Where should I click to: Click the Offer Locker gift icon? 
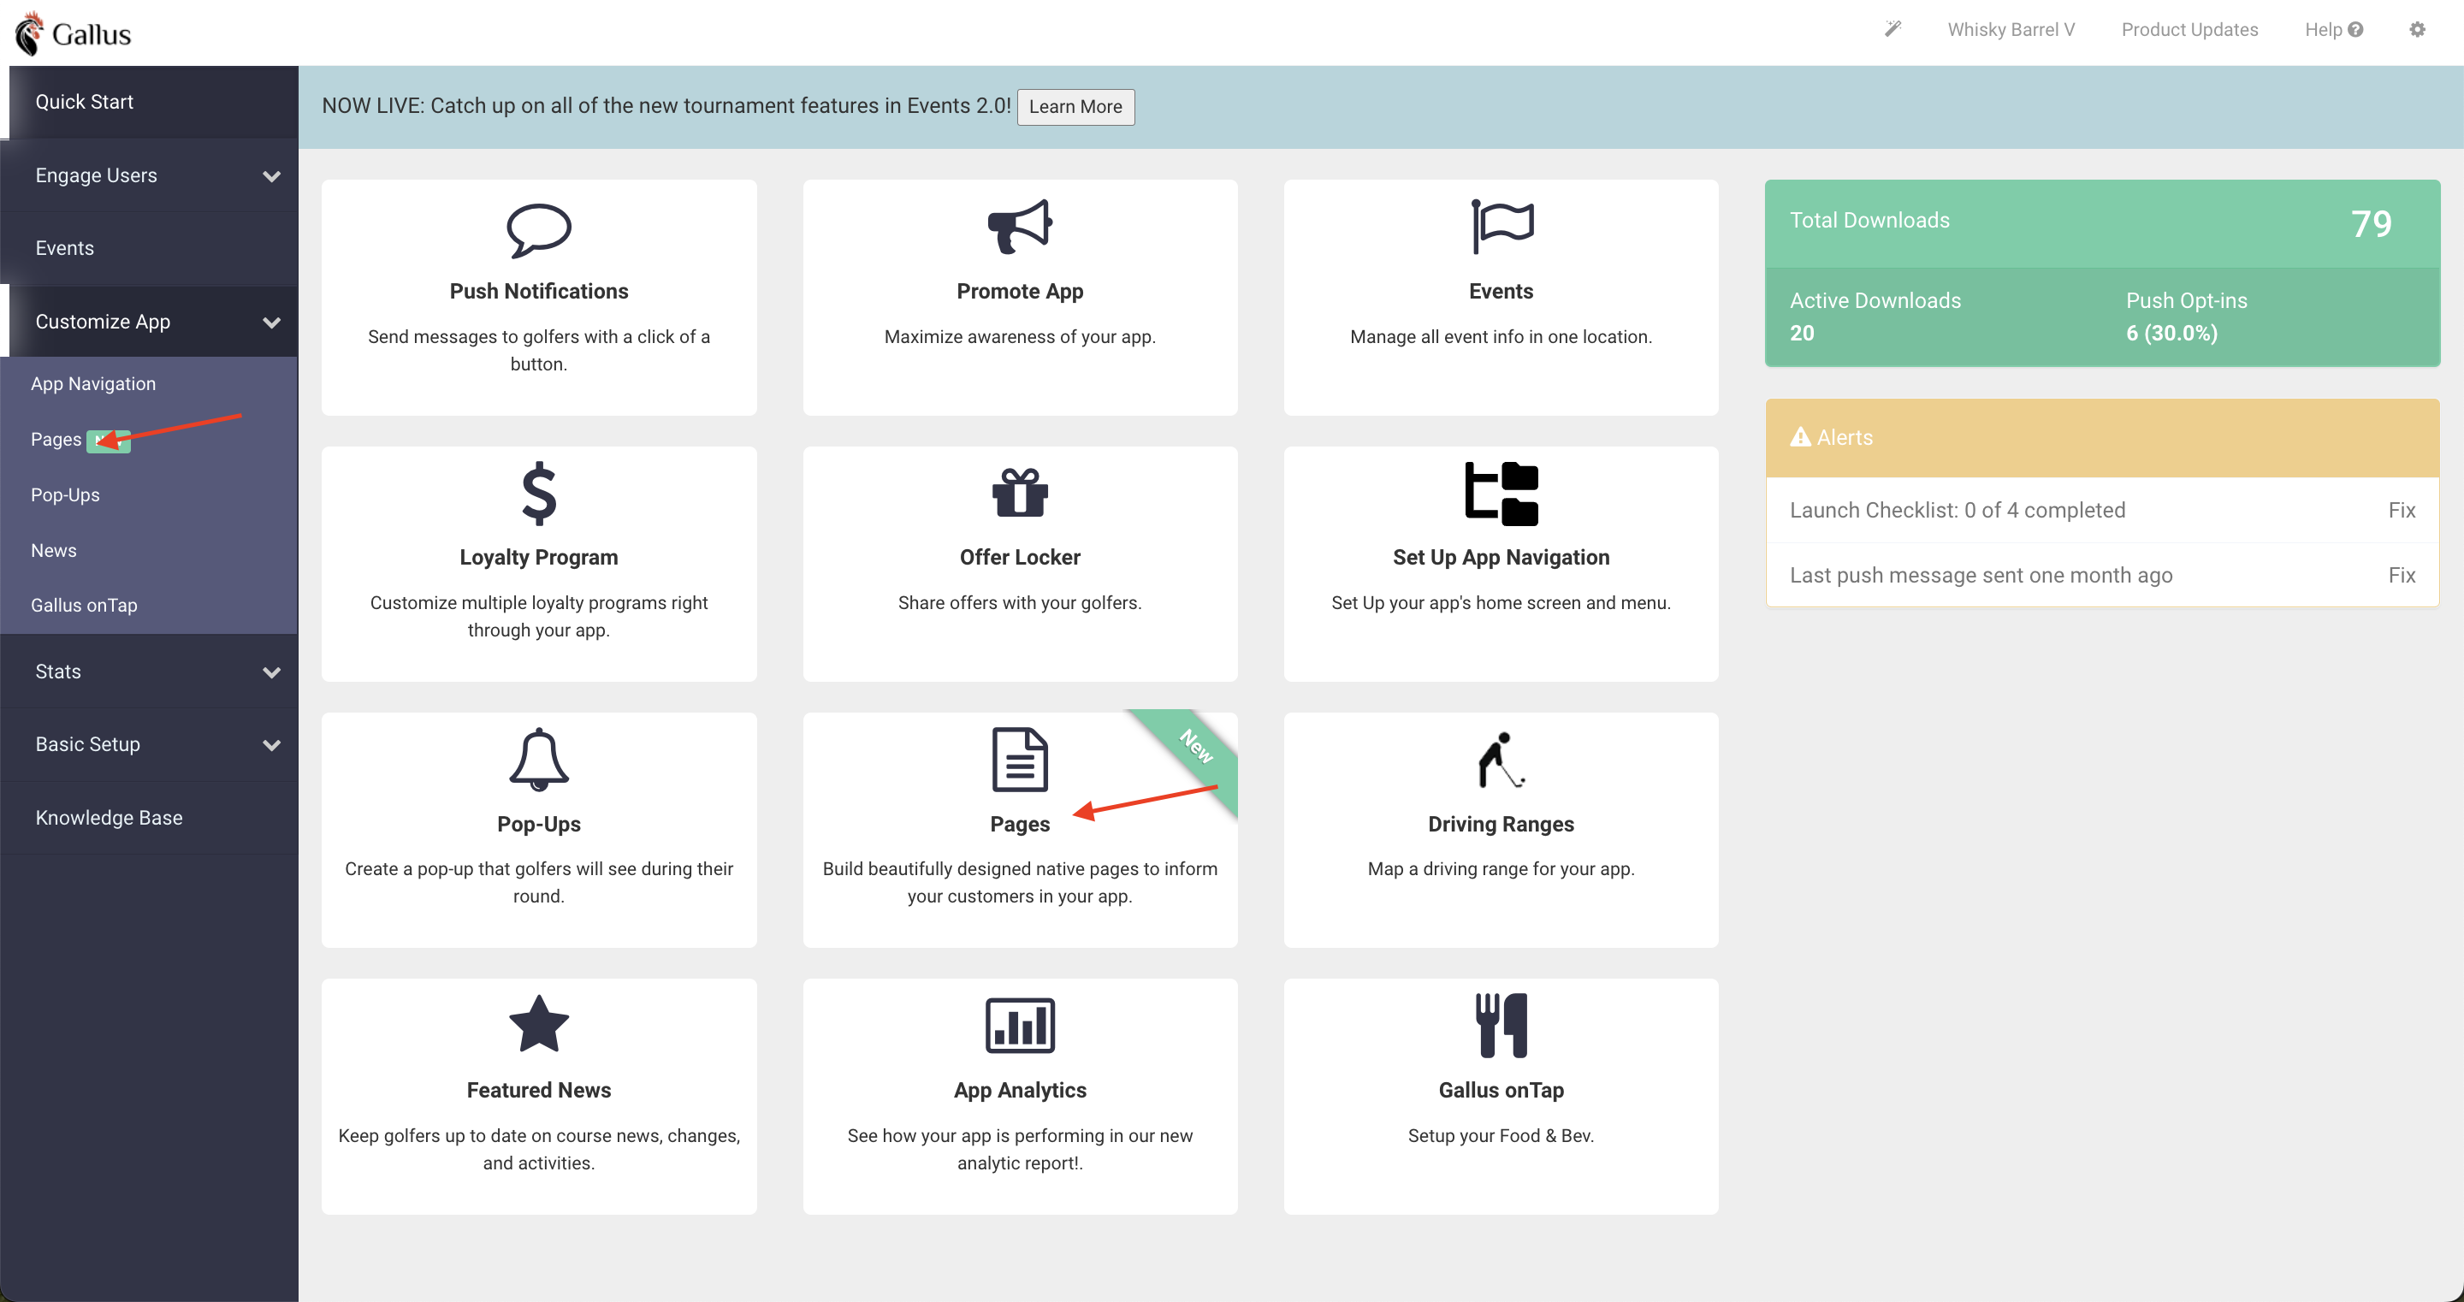(x=1020, y=492)
